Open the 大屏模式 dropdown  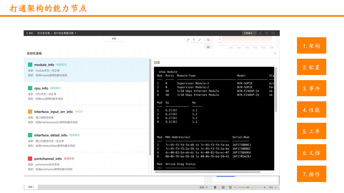[x=249, y=33]
